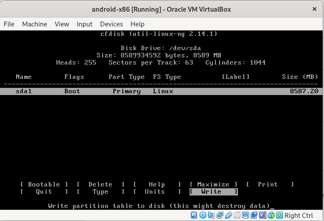Viewport: 324px width, 221px height.
Task: Expand the Devices menu
Action: point(111,24)
